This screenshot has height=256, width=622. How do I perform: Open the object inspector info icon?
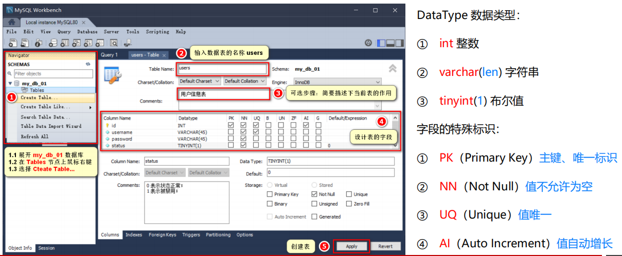[39, 43]
